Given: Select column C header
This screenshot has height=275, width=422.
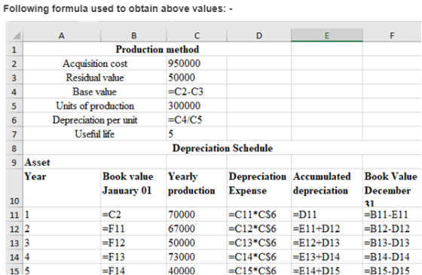Looking at the screenshot, I should (197, 35).
